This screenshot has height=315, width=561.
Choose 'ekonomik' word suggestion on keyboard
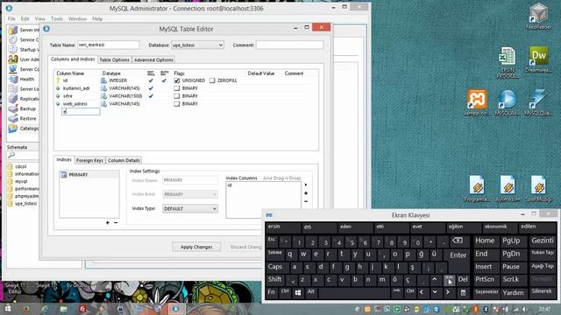click(x=500, y=227)
